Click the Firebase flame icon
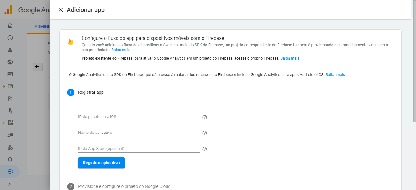 71,42
